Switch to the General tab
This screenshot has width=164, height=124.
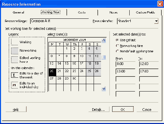coord(18,12)
